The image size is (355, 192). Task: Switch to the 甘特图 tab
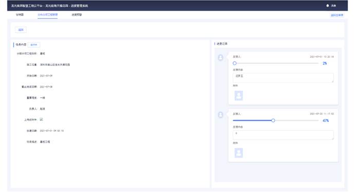(20, 15)
